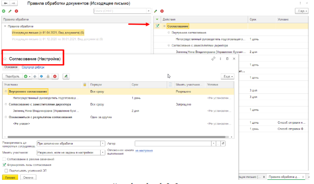Open отложенное начало link 'не настроено'
The height and width of the screenshot is (184, 314).
point(144,151)
